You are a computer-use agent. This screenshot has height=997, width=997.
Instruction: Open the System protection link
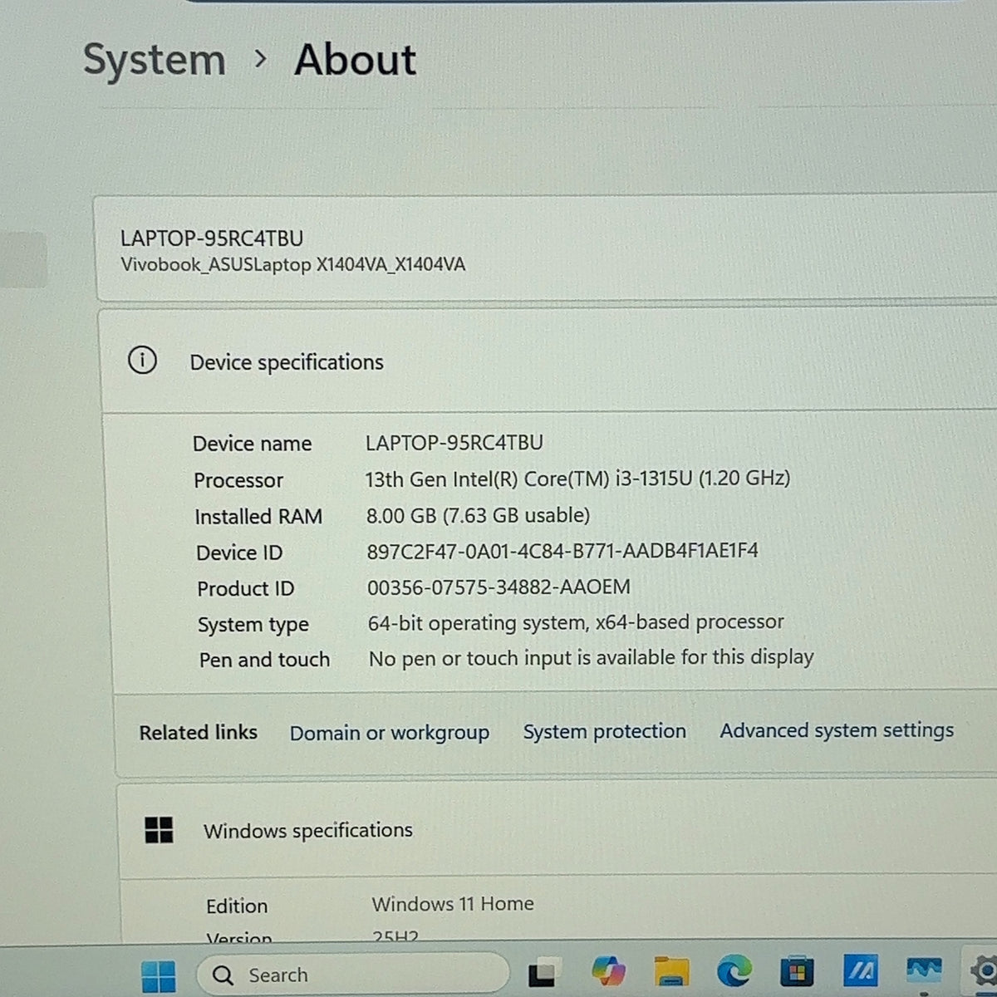(604, 731)
